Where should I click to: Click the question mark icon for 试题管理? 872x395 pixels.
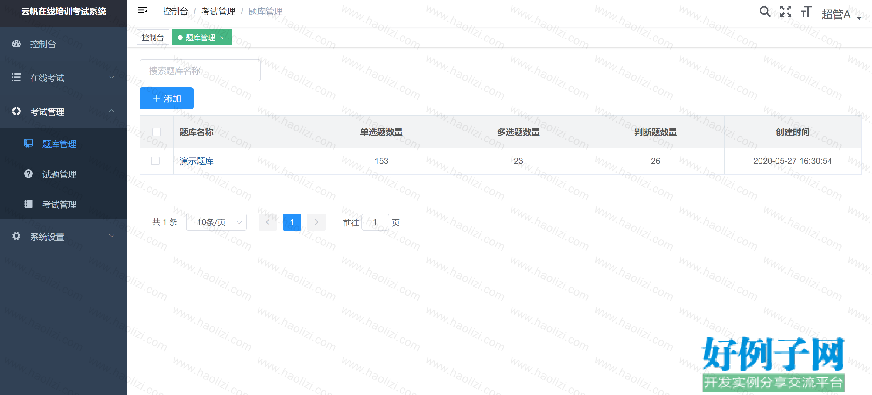29,174
